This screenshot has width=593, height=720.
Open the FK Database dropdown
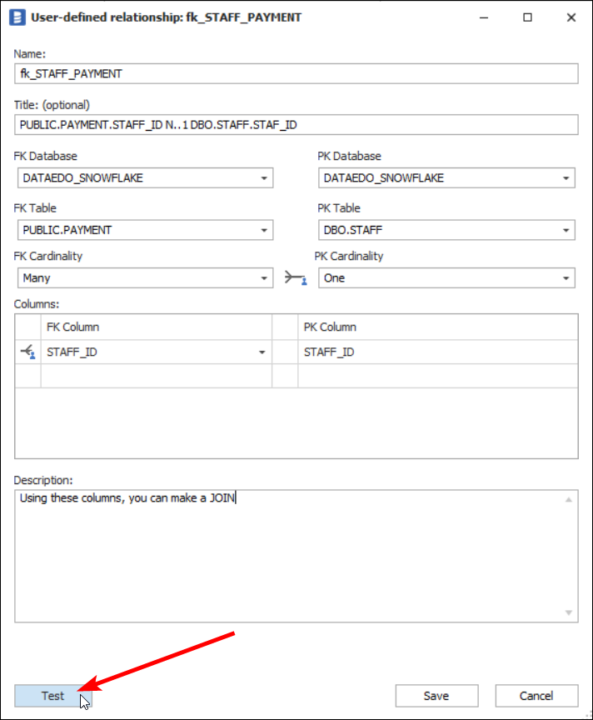tap(264, 178)
